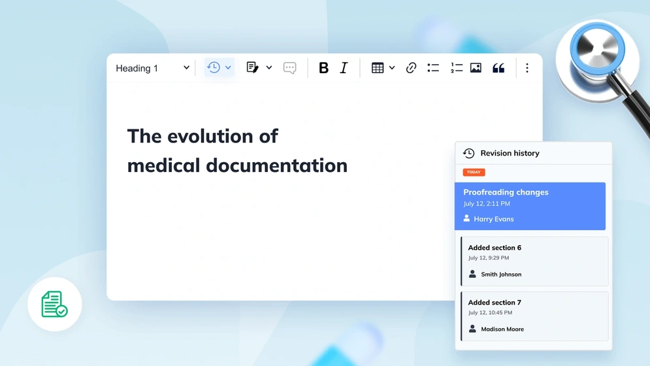Open the track changes document icon

tap(252, 67)
